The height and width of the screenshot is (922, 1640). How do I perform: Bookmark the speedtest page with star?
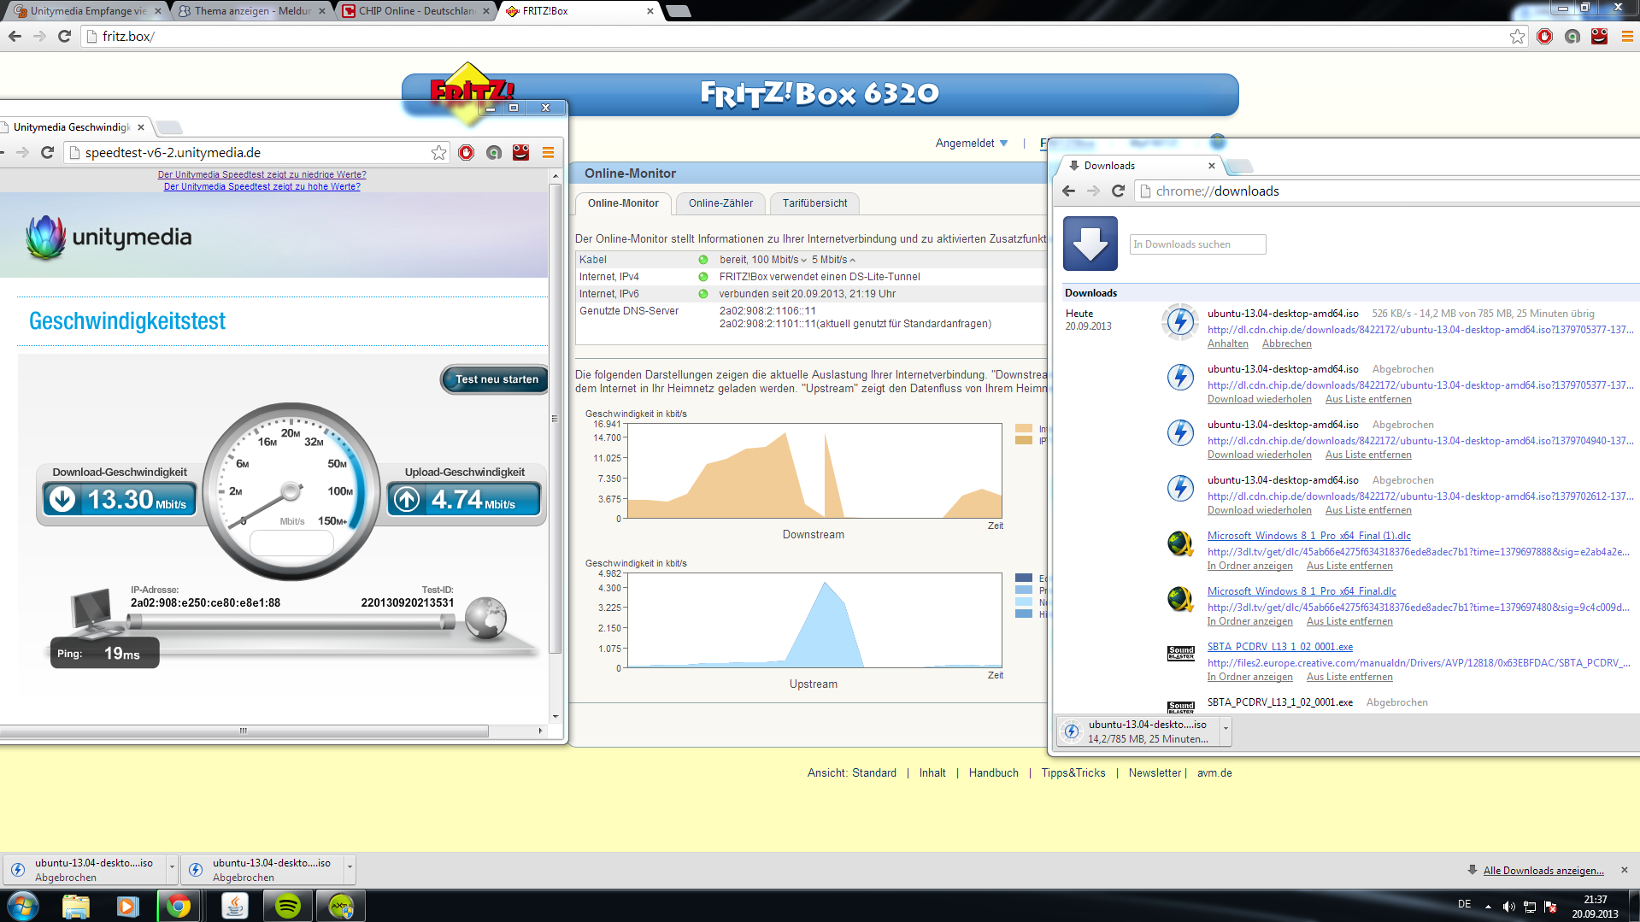[438, 152]
